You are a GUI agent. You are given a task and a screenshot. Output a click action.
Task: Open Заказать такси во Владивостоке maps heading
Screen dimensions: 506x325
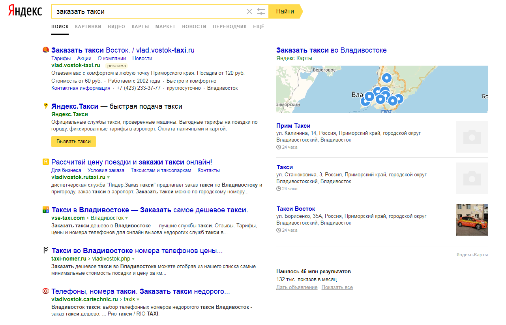332,50
